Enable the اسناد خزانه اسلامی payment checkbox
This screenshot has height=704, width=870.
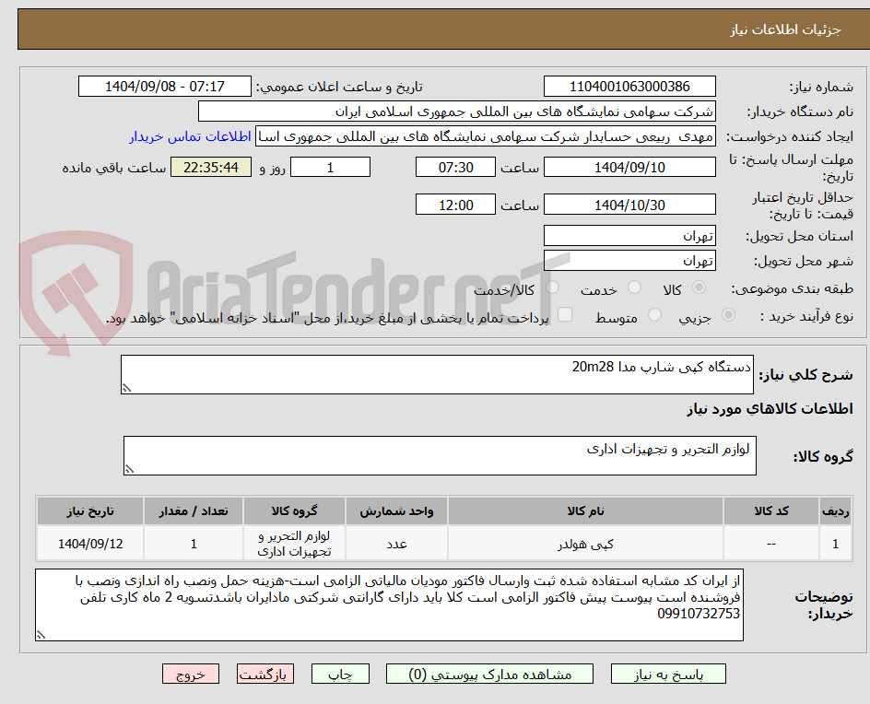coord(565,314)
